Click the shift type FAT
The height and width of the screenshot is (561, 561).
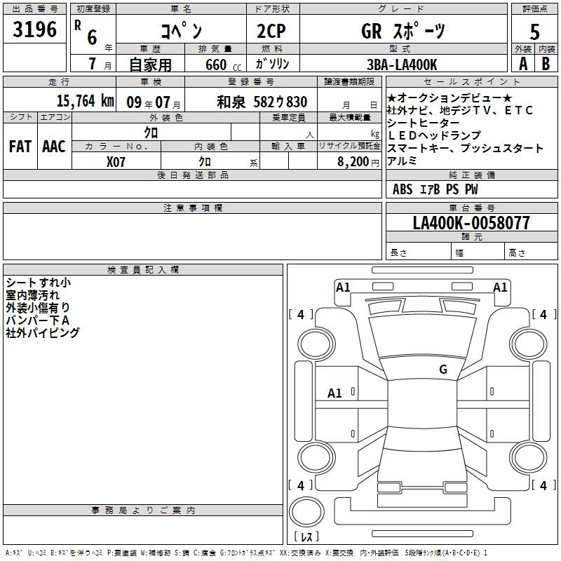coord(20,147)
